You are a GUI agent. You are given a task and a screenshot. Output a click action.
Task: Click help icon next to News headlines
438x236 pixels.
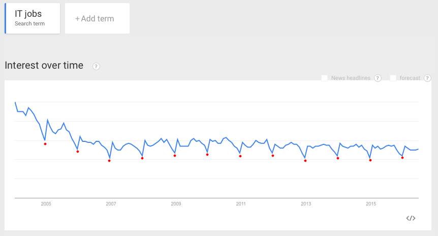378,78
